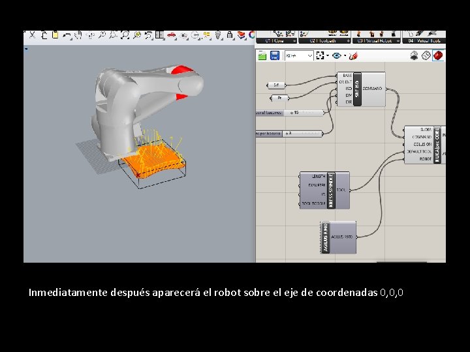Click the red car shaded view icon
This screenshot has height=352, width=470.
click(x=171, y=35)
